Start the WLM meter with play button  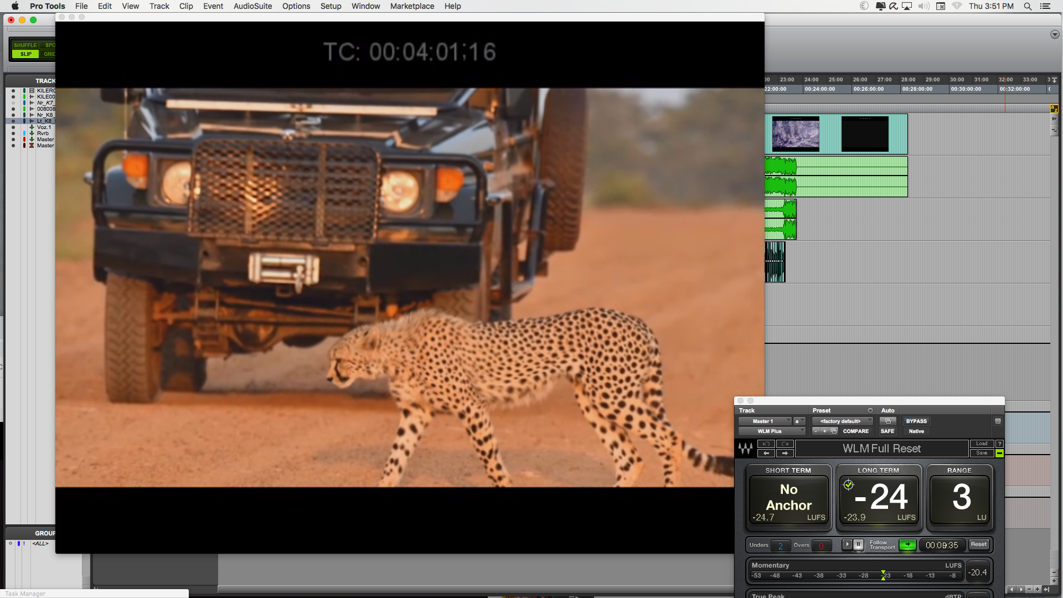847,544
